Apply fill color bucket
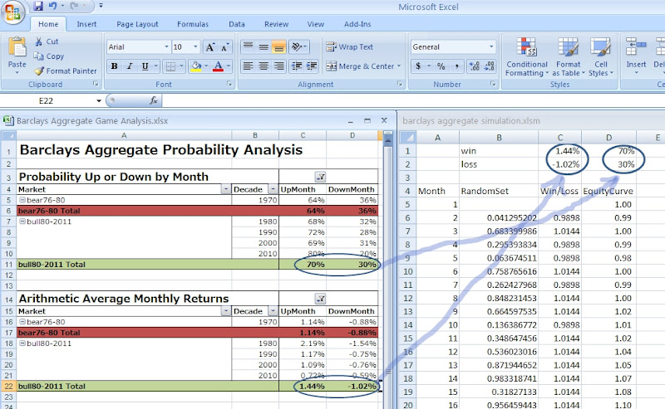Image resolution: width=665 pixels, height=409 pixels. tap(196, 66)
